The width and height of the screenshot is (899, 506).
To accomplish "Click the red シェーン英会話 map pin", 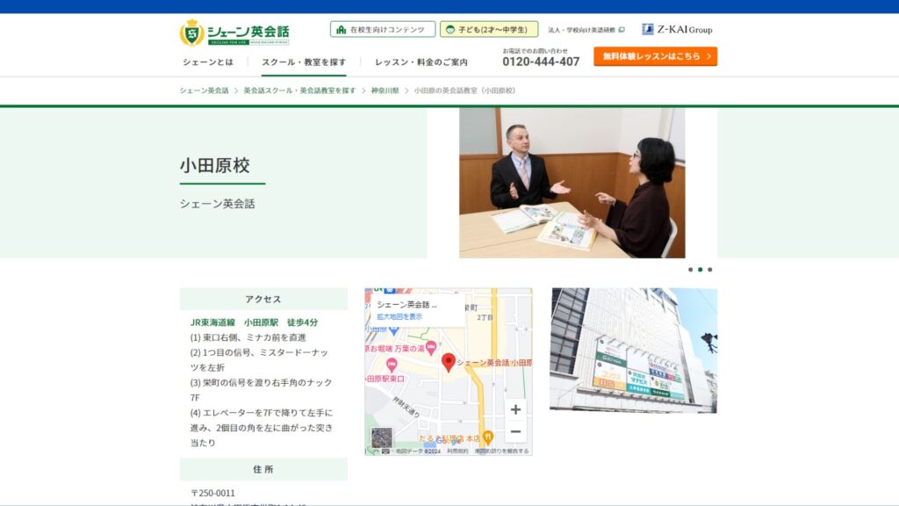I will [449, 362].
